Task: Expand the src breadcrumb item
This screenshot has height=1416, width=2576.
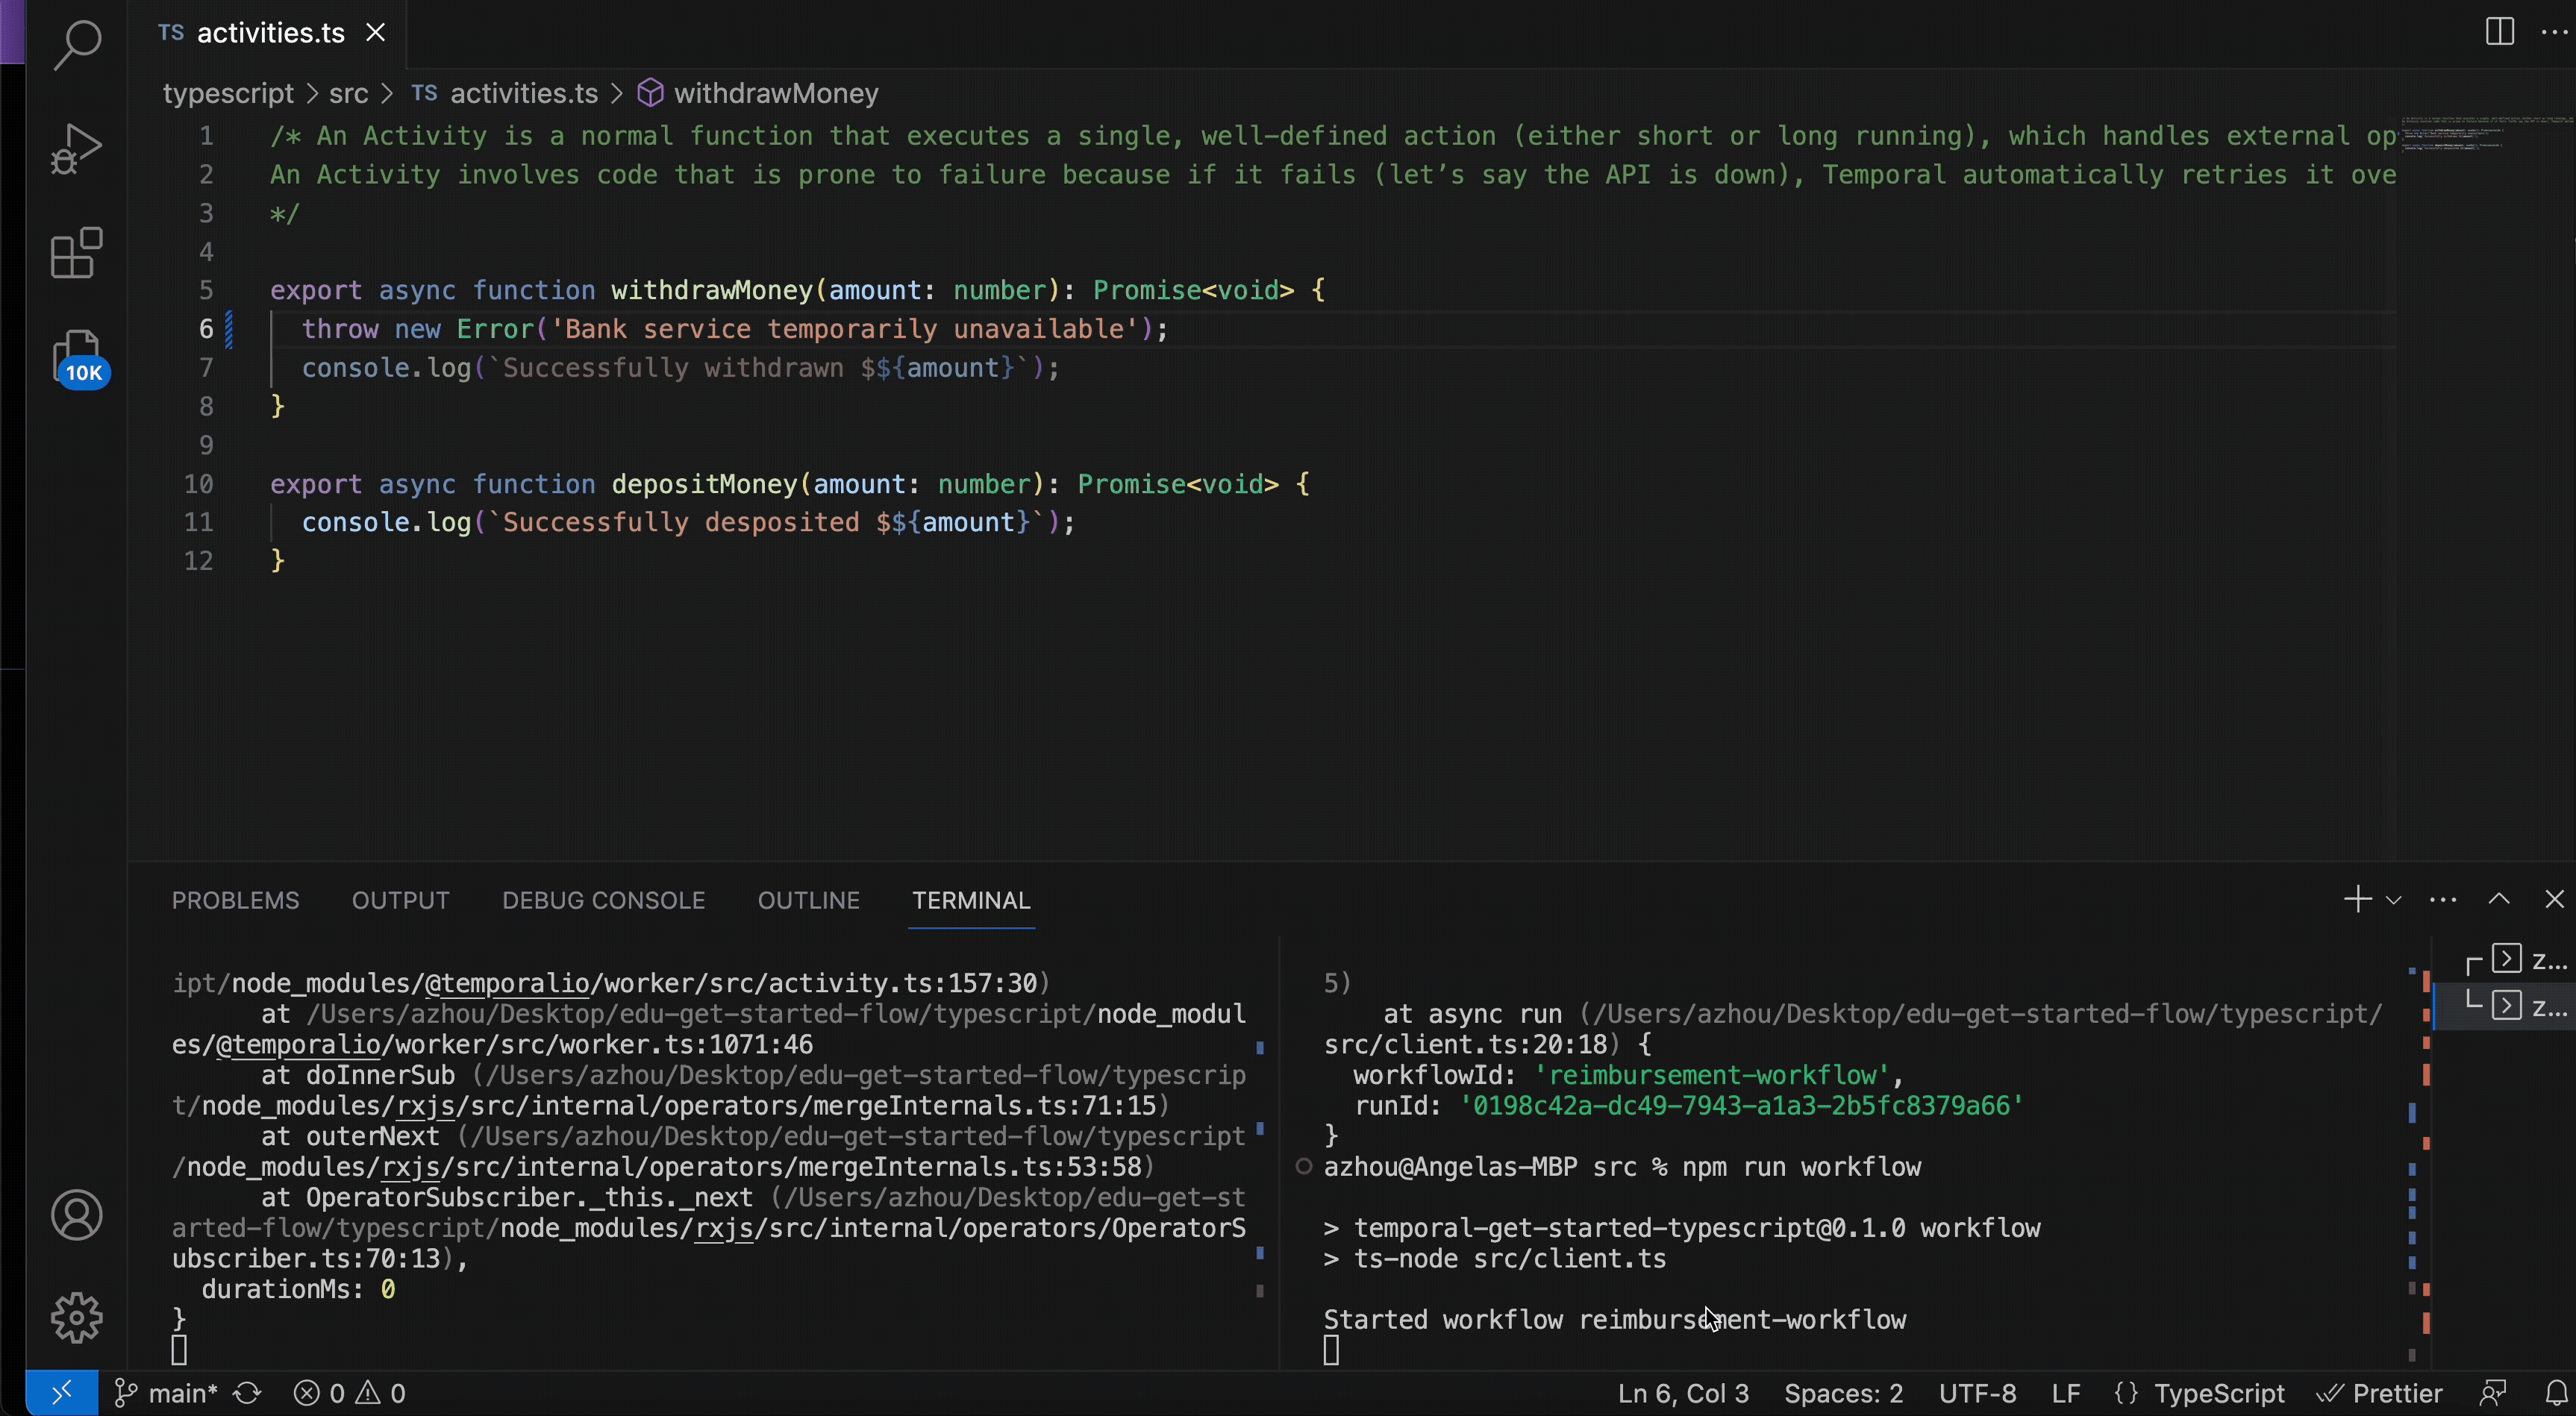Action: point(348,93)
